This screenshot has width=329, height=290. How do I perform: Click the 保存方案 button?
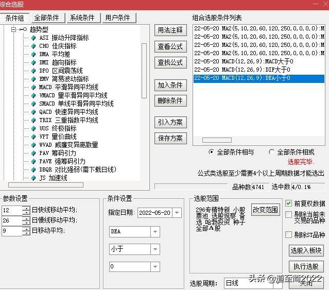pos(170,138)
